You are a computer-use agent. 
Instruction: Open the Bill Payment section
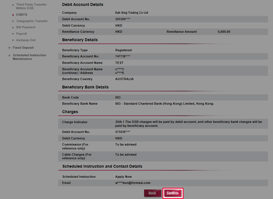(26, 27)
